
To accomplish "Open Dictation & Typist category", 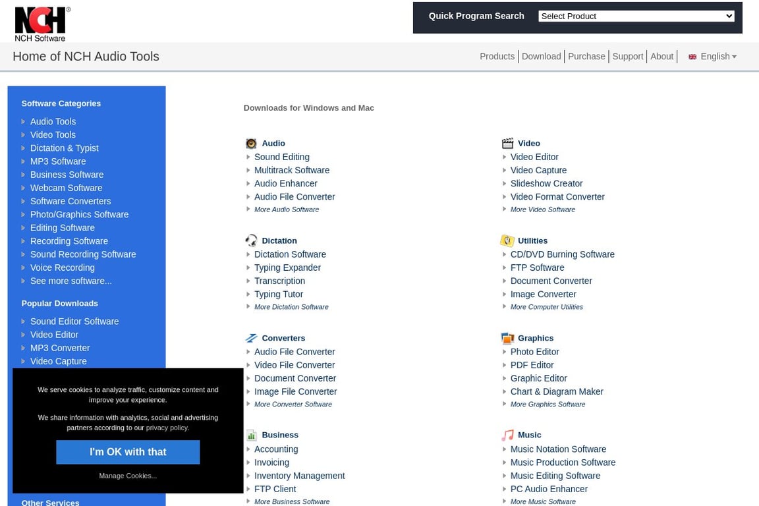I will [64, 148].
